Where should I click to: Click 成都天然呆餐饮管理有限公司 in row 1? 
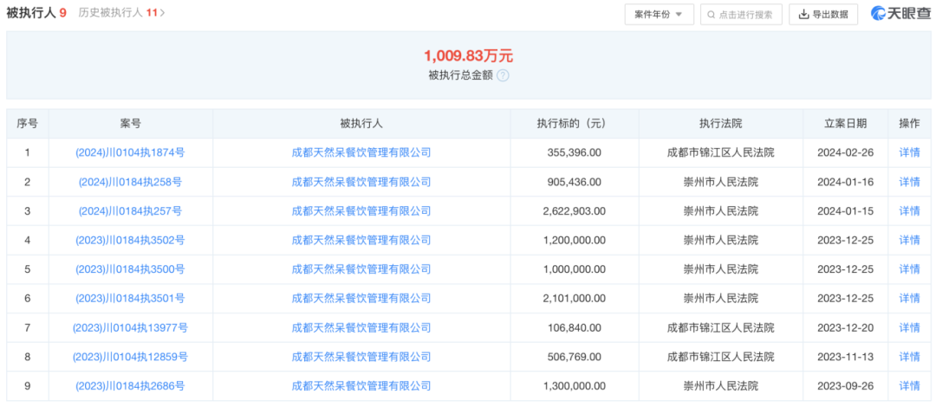click(361, 152)
